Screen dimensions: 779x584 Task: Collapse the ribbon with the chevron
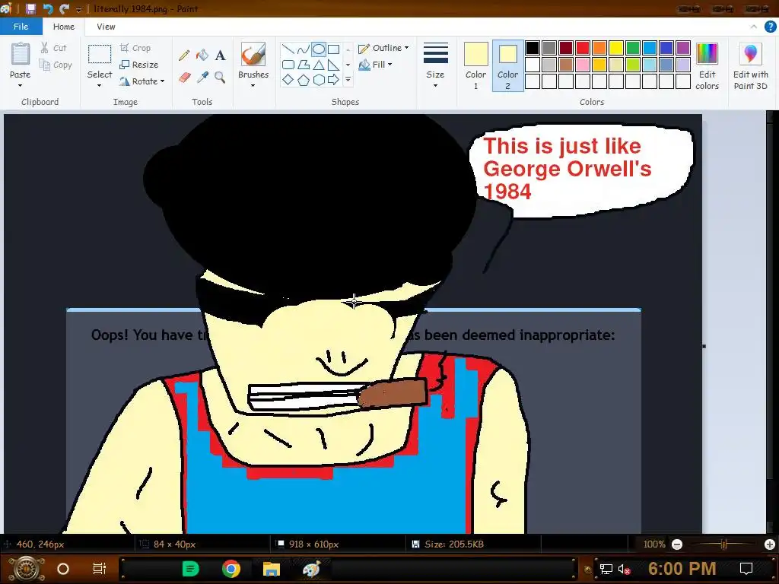click(x=754, y=27)
